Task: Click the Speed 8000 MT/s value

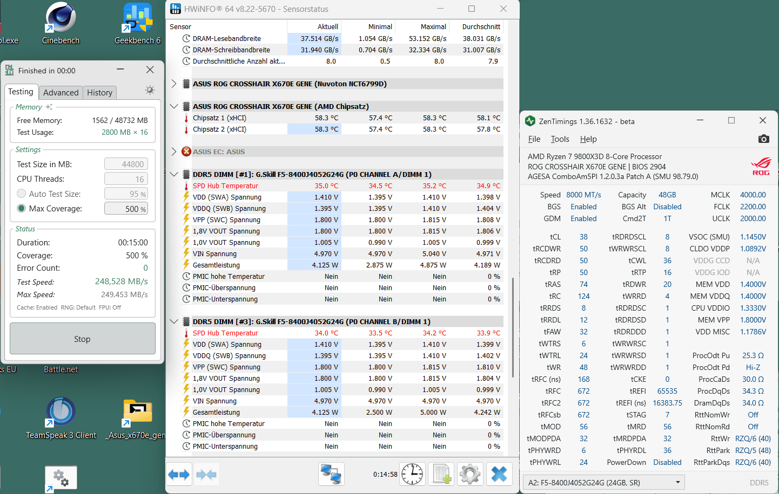Action: coord(583,195)
